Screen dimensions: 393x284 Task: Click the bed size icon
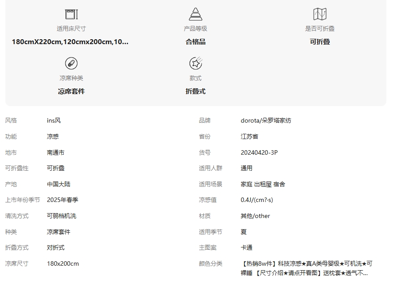[71, 14]
